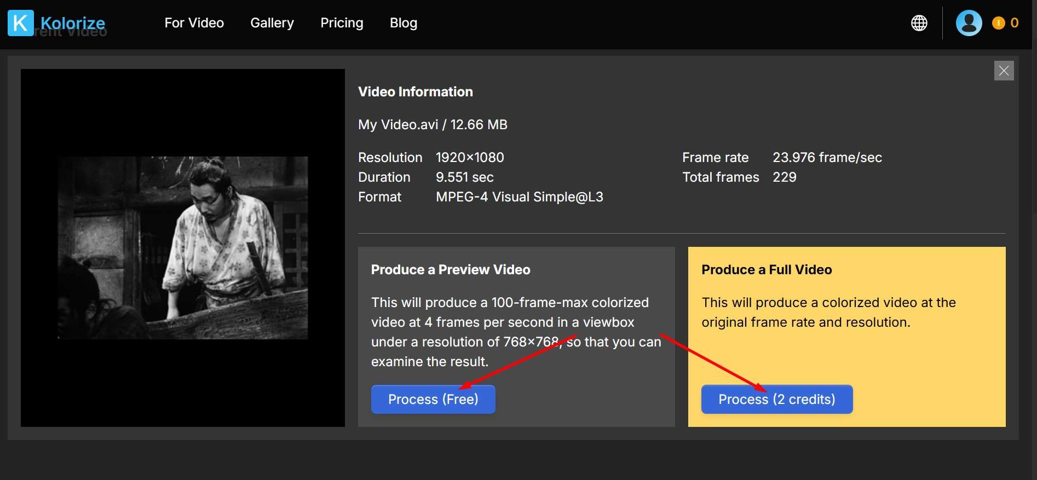Click the format value MPEG-4 Visual Simple@L3
1037x480 pixels.
tap(520, 197)
